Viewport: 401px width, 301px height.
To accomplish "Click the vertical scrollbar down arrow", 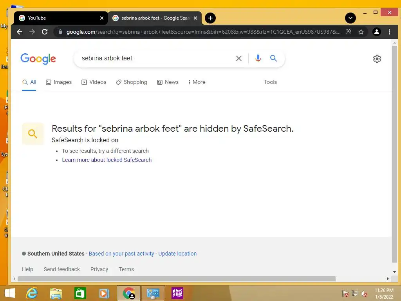I will 394,272.
